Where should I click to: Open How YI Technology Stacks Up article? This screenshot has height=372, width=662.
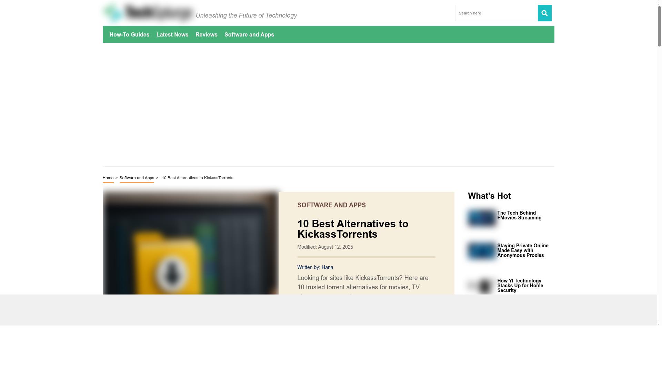point(520,286)
